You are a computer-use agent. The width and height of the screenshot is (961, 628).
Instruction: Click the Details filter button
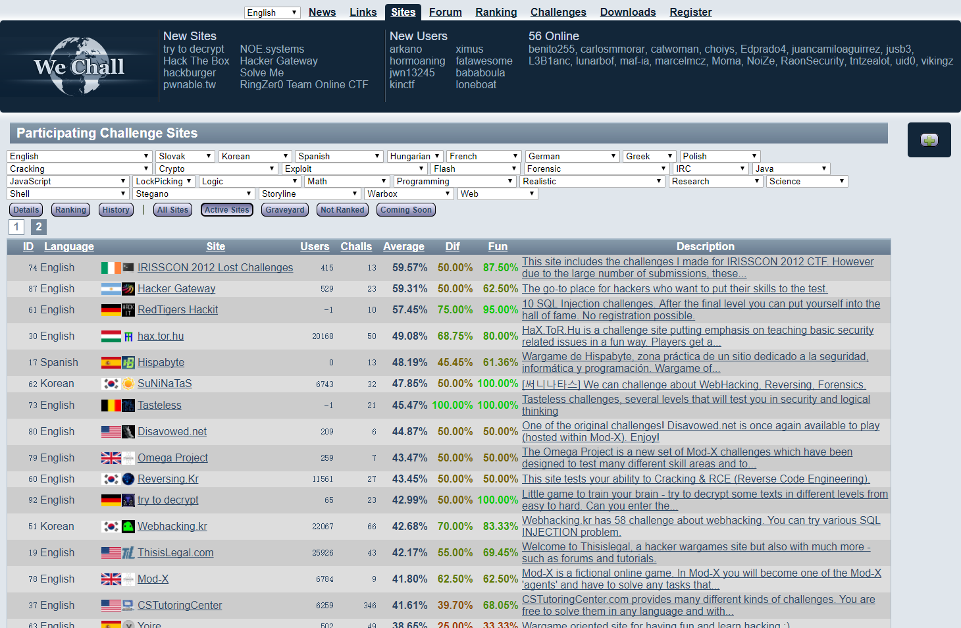(26, 210)
